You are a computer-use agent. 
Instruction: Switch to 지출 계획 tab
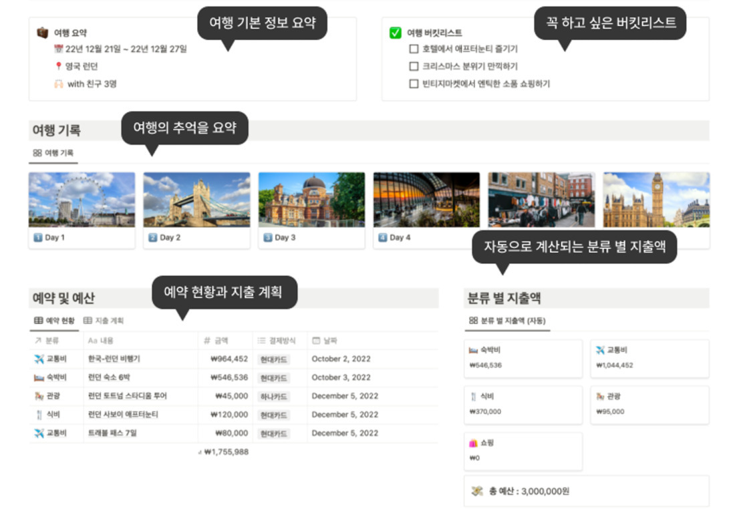[x=104, y=321]
